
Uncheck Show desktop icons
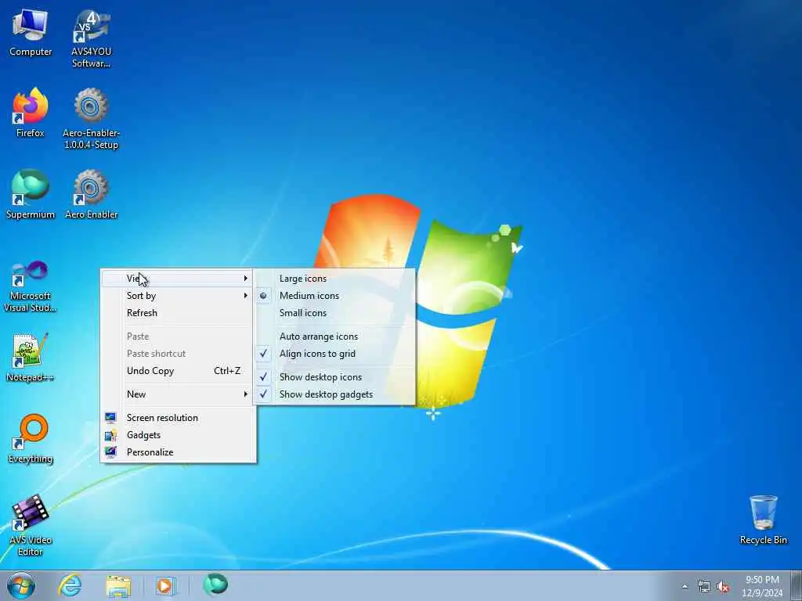334,377
